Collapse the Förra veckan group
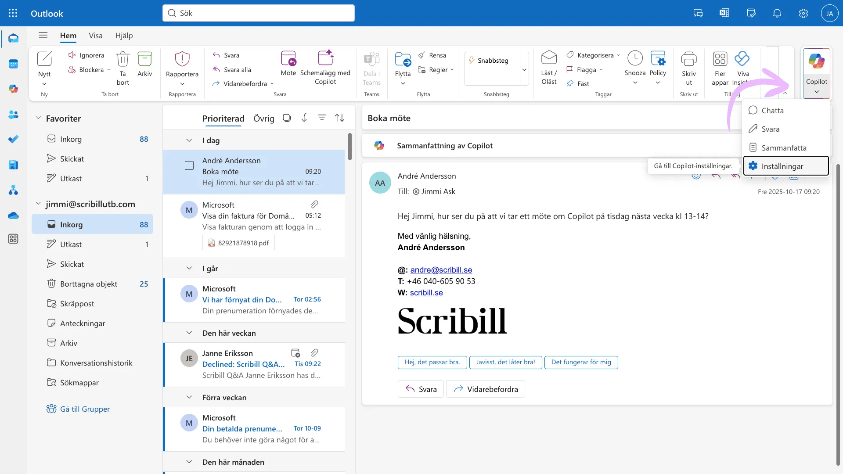Image resolution: width=843 pixels, height=474 pixels. click(189, 398)
